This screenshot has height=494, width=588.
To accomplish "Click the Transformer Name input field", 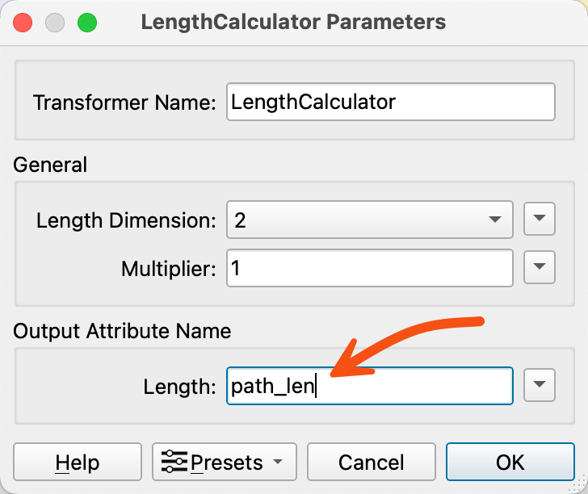I will pyautogui.click(x=390, y=102).
